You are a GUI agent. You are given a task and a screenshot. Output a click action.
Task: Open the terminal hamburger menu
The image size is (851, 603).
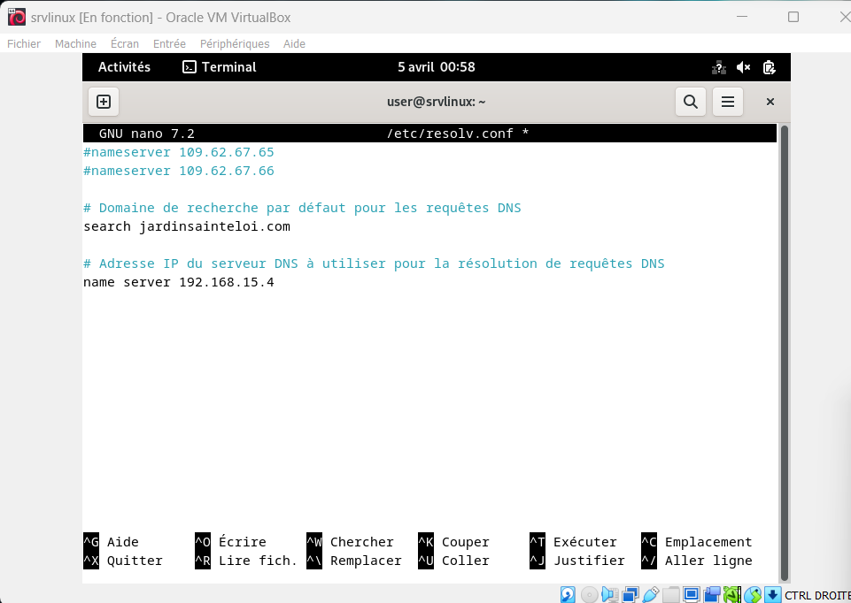[728, 102]
